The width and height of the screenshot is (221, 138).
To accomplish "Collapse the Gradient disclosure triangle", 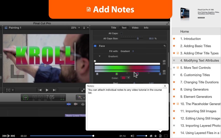I will click(x=99, y=56).
